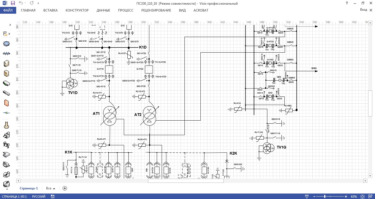This screenshot has height=199, width=375.
Task: Select the zigzag communication link shape
Action: [7, 113]
